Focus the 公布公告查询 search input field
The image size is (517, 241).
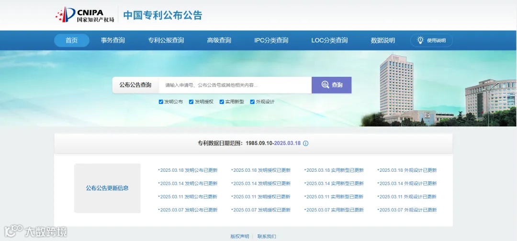235,85
